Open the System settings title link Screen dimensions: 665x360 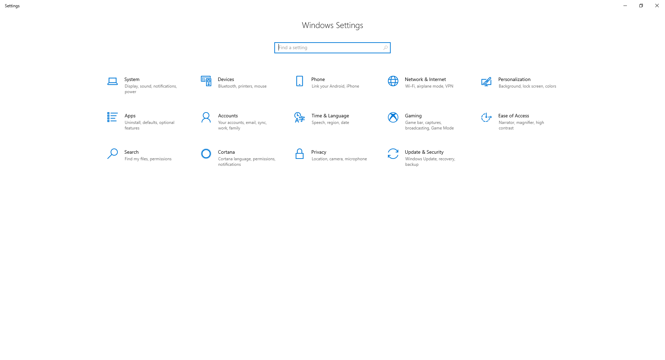(132, 79)
